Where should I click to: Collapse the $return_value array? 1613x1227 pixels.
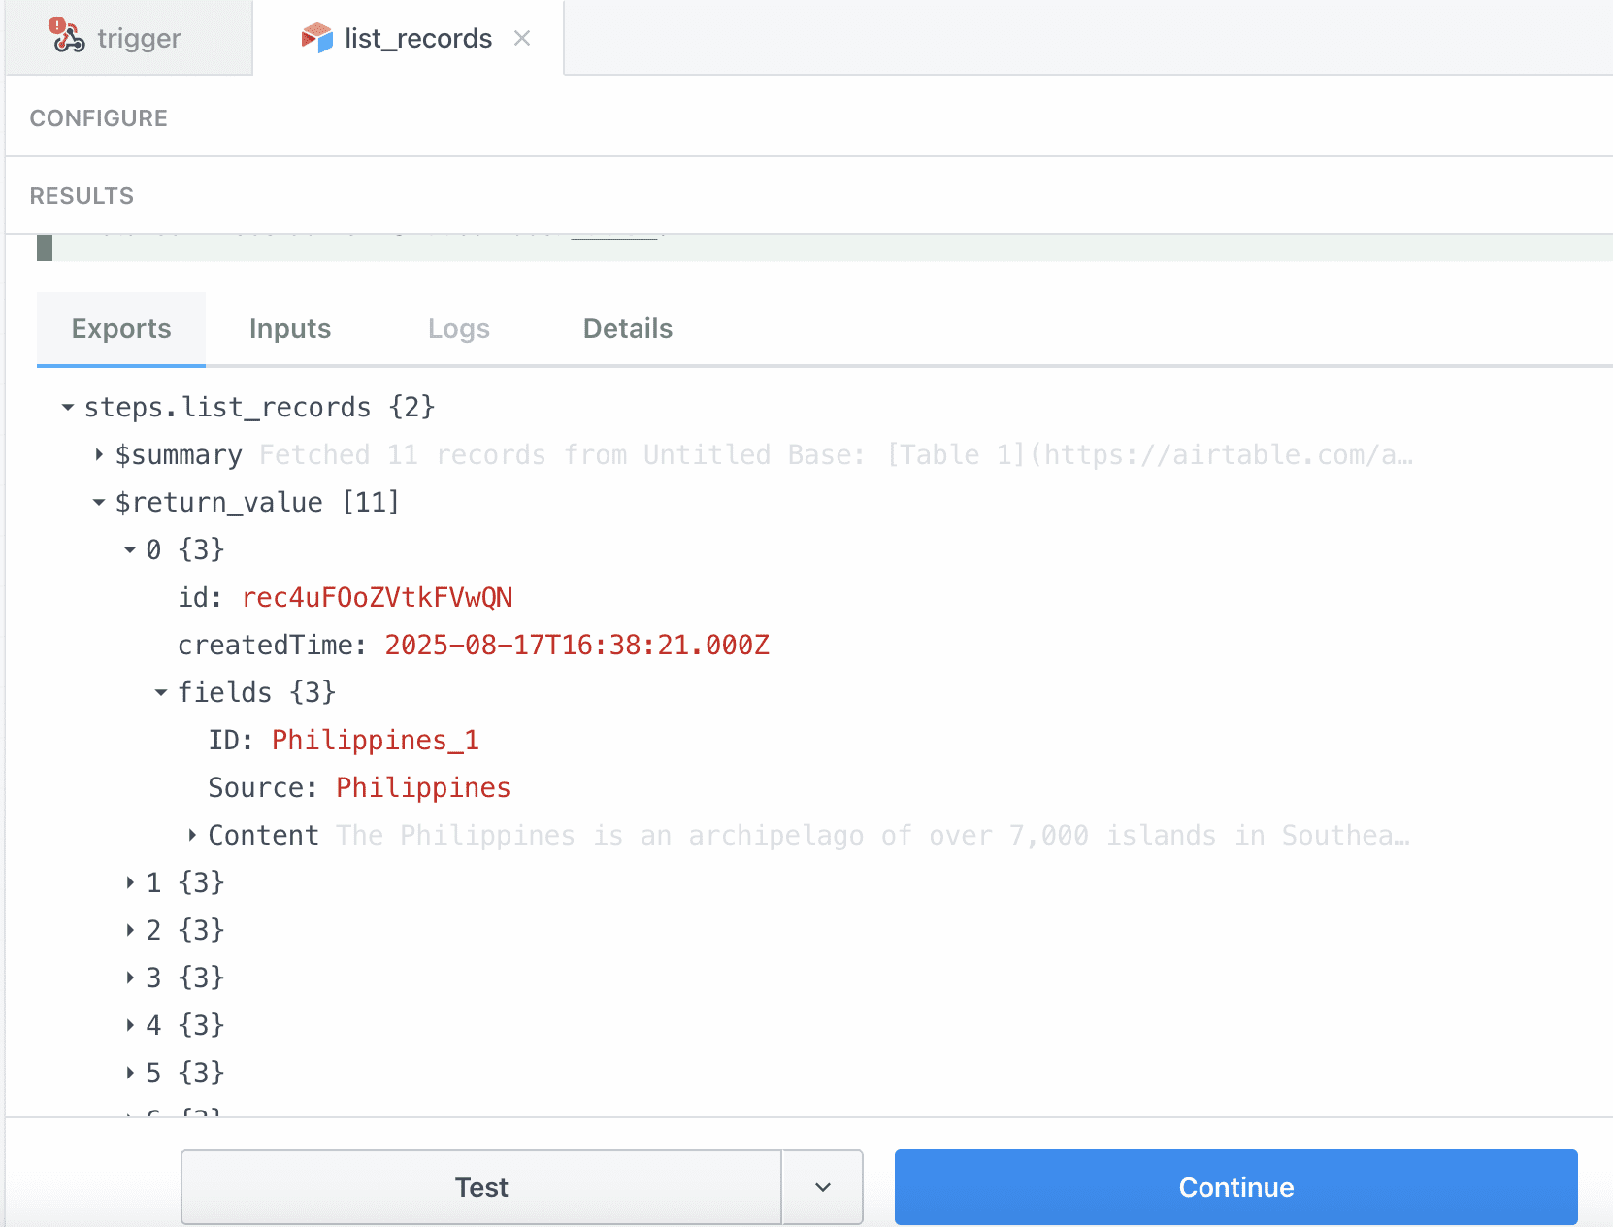(98, 502)
